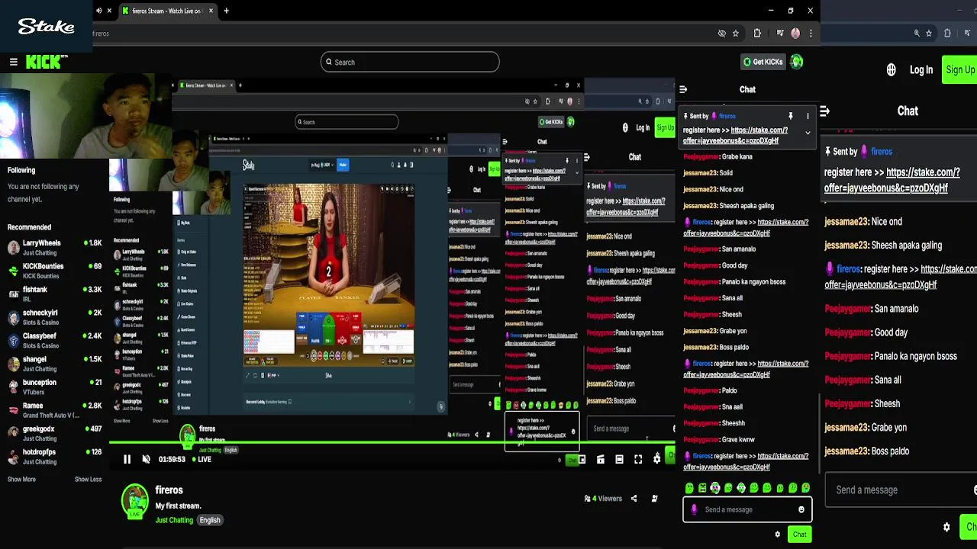
Task: Open emoji picker in main message box
Action: coord(801,509)
